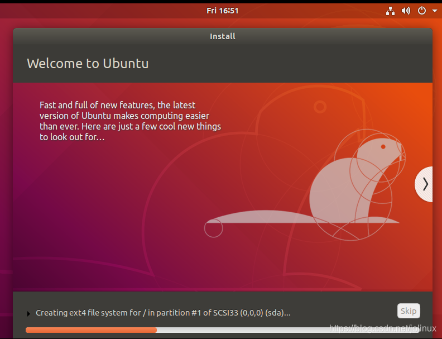Click the 'Fast and full of new features' paragraph
This screenshot has width=442, height=339.
(x=130, y=121)
